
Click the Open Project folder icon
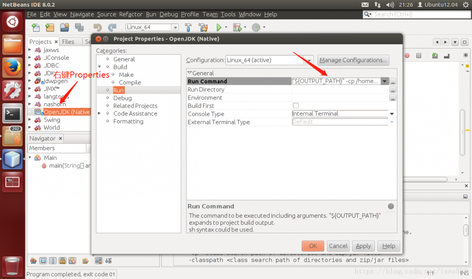[x=64, y=27]
